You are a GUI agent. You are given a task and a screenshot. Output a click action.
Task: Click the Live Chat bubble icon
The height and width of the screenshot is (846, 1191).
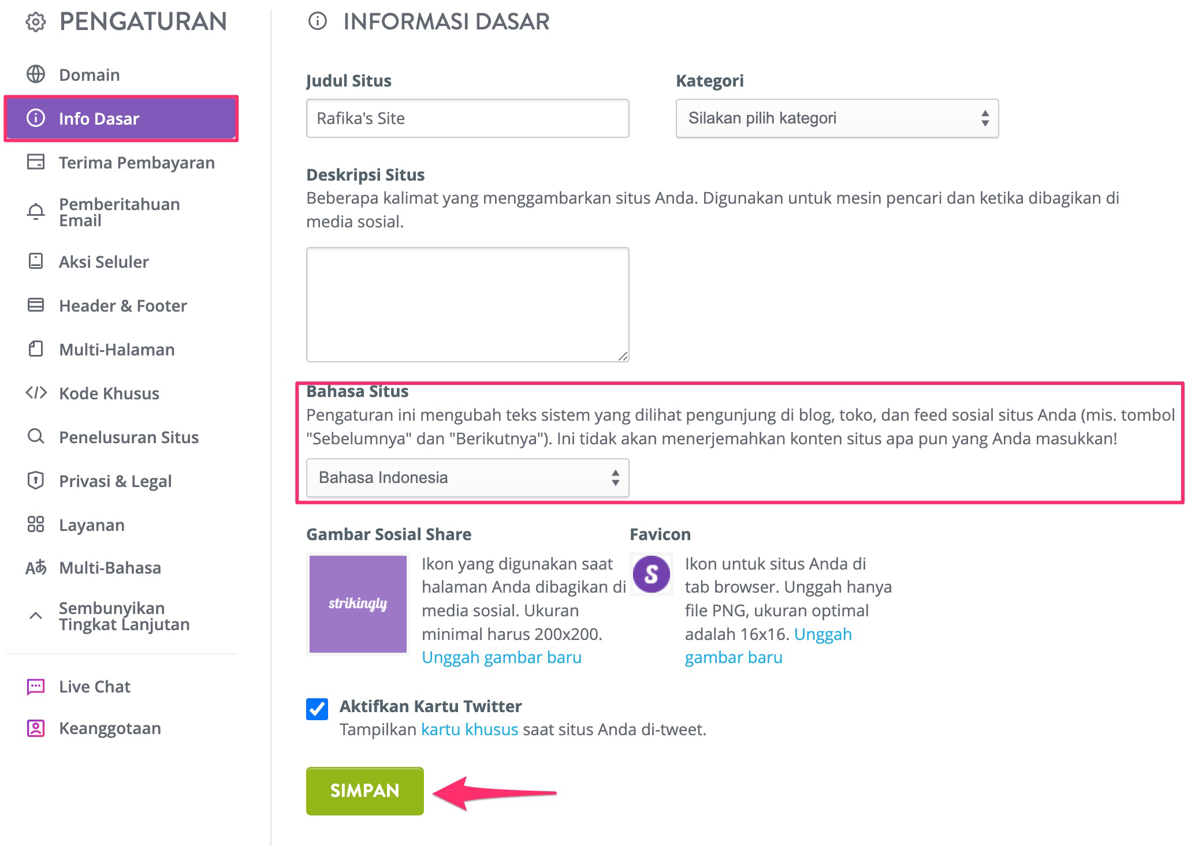[x=36, y=687]
